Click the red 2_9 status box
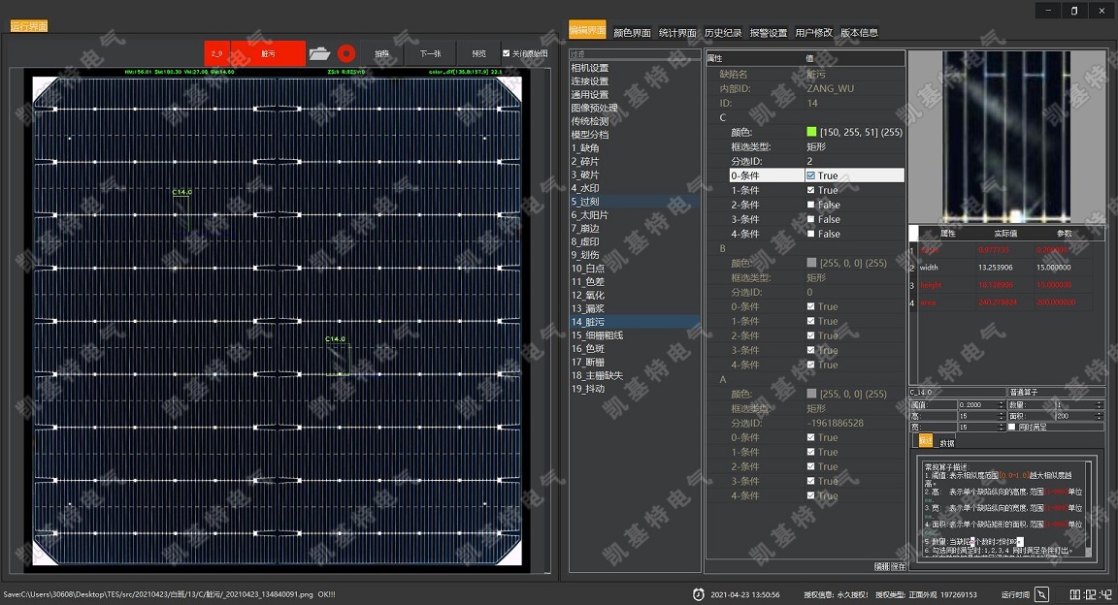Screen dimensions: 1118x605 pos(216,54)
